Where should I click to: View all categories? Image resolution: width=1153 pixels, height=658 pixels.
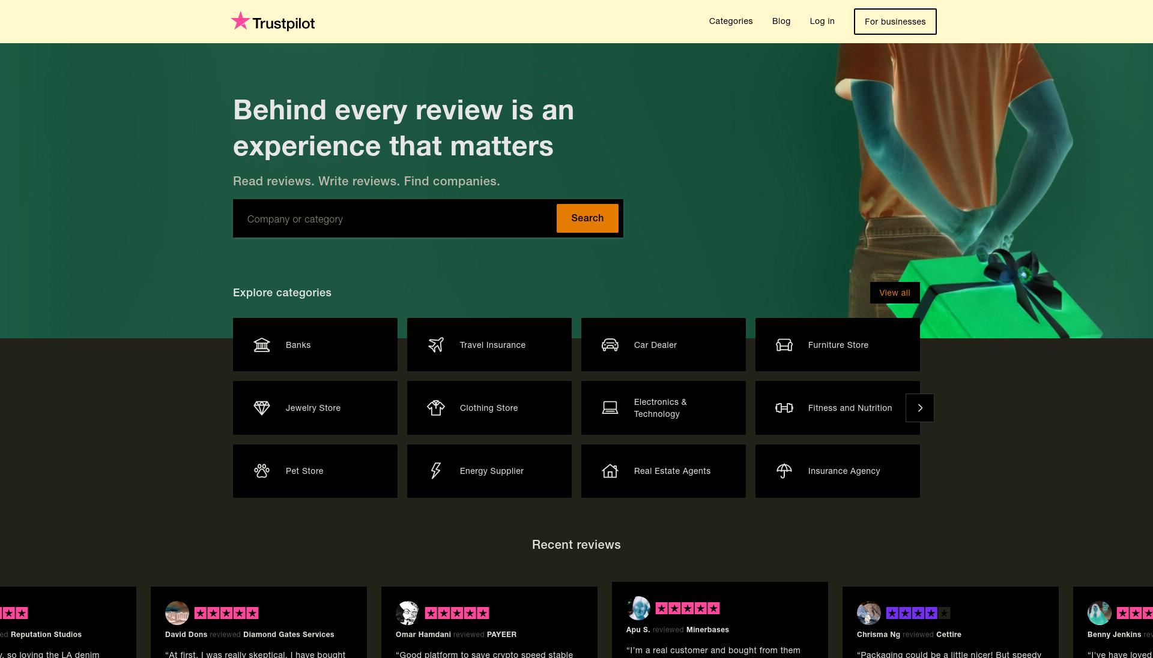[x=895, y=293]
